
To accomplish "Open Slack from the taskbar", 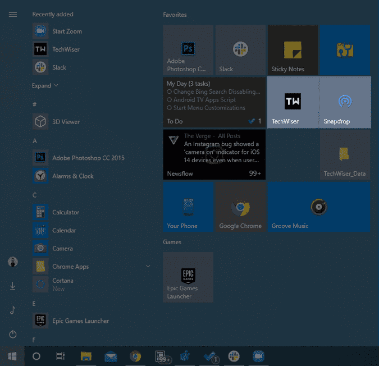I will [234, 356].
